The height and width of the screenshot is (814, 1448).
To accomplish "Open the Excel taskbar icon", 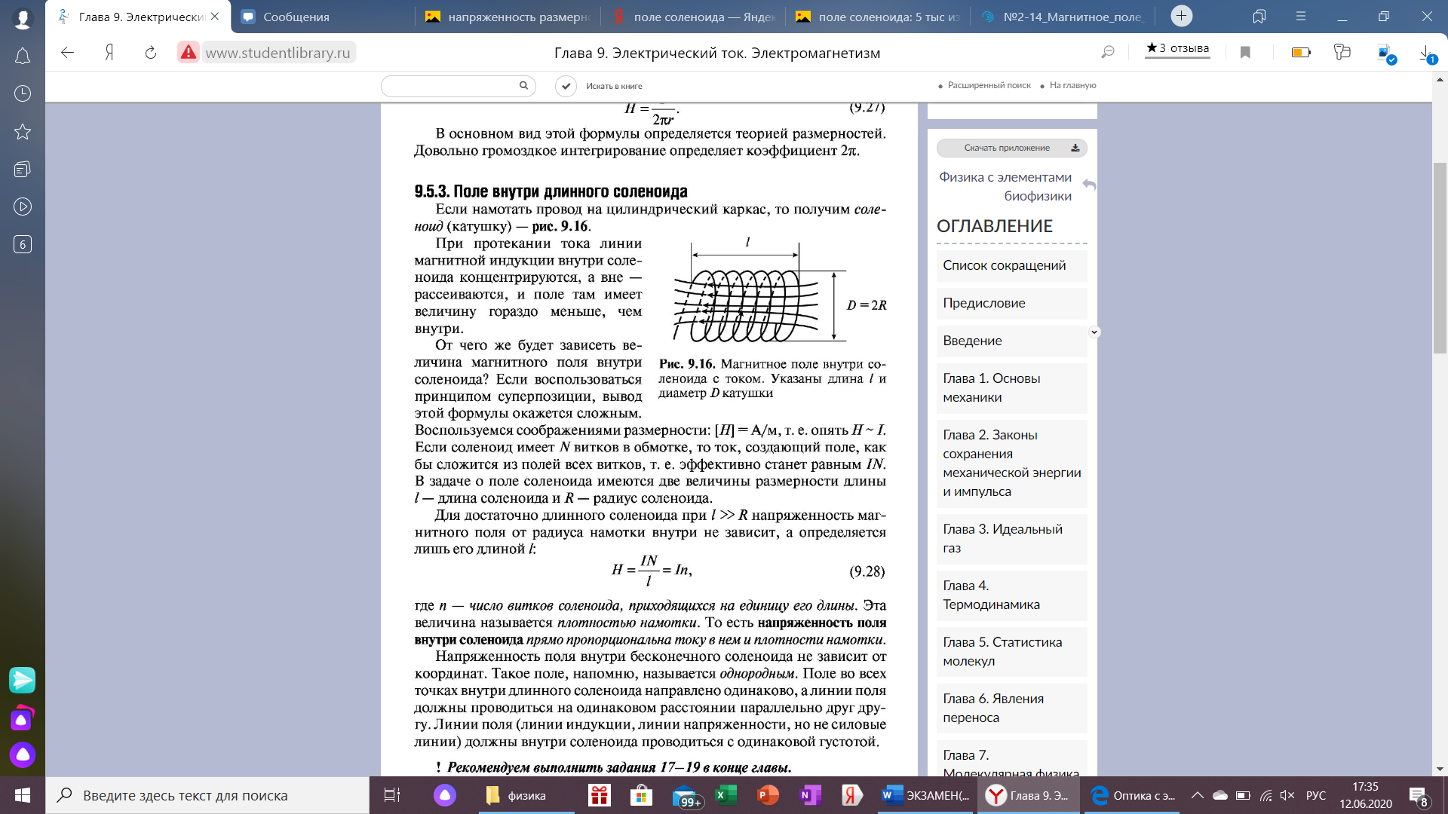I will tap(726, 795).
